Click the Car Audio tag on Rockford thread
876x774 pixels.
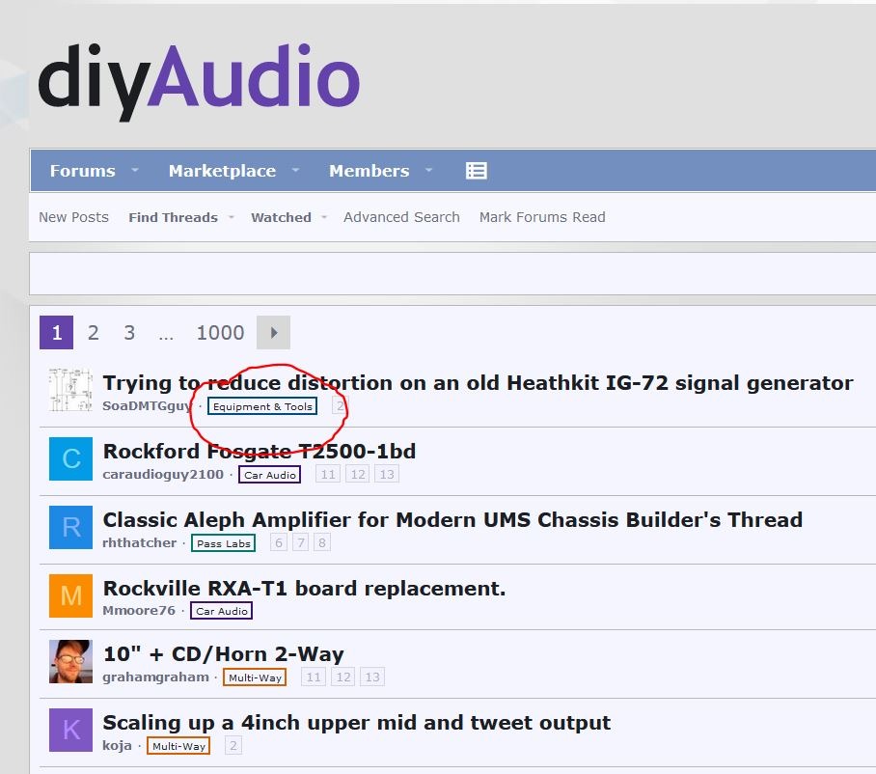click(269, 475)
